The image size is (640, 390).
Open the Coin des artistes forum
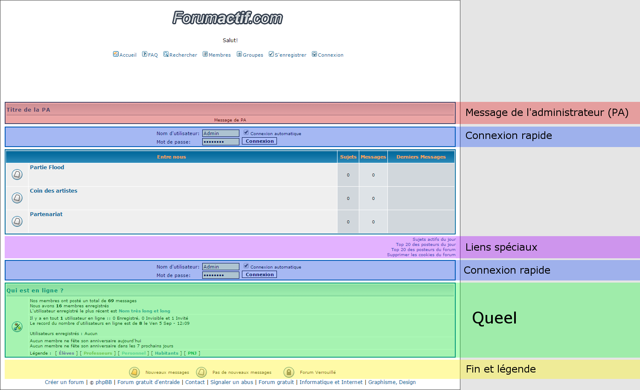54,191
